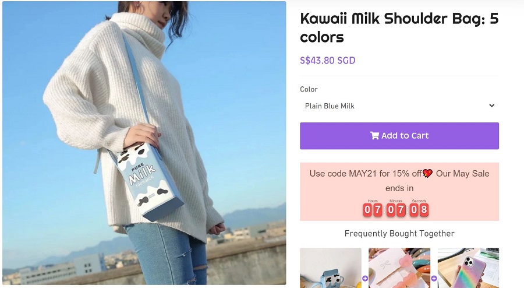This screenshot has width=524, height=288.
Task: Click the S$43.80 SGD price
Action: pyautogui.click(x=327, y=61)
